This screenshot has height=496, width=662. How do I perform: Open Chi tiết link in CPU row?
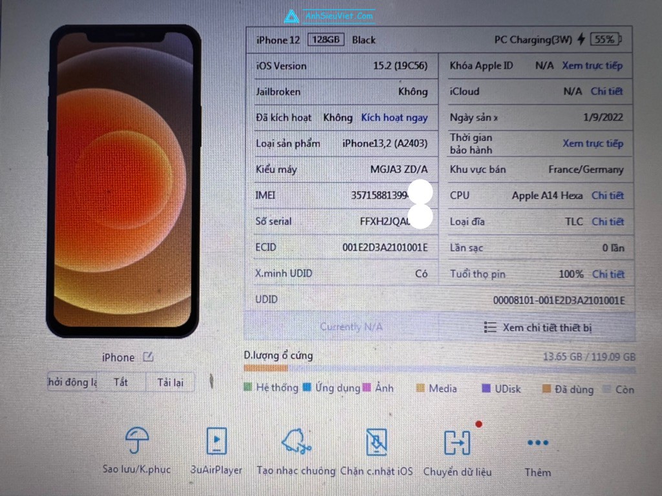click(608, 195)
